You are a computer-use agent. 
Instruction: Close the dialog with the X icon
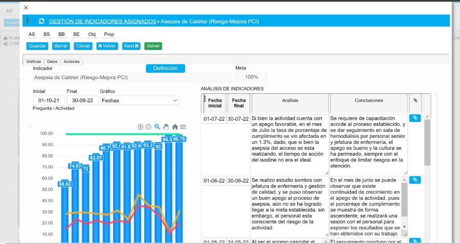[26, 7]
